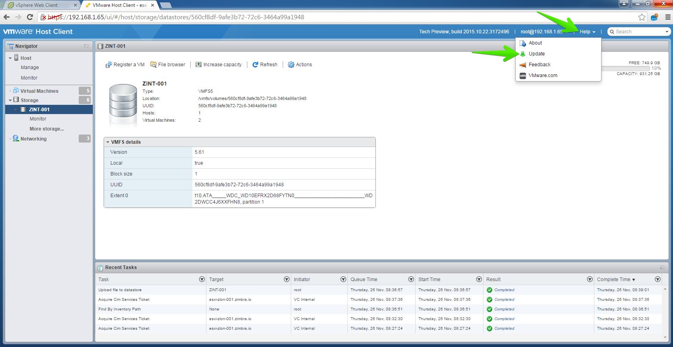673x347 pixels.
Task: Open the Initiator column filter dropdown
Action: (343, 279)
